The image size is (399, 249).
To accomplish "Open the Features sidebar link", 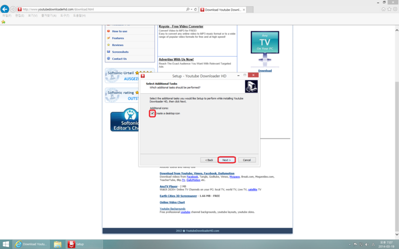I will coord(118,38).
